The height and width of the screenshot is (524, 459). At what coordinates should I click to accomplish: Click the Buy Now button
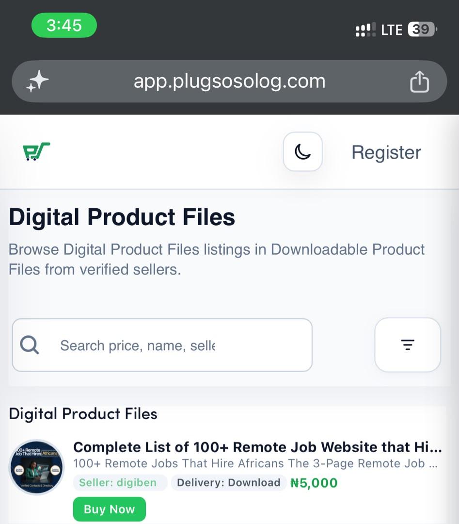tap(110, 509)
